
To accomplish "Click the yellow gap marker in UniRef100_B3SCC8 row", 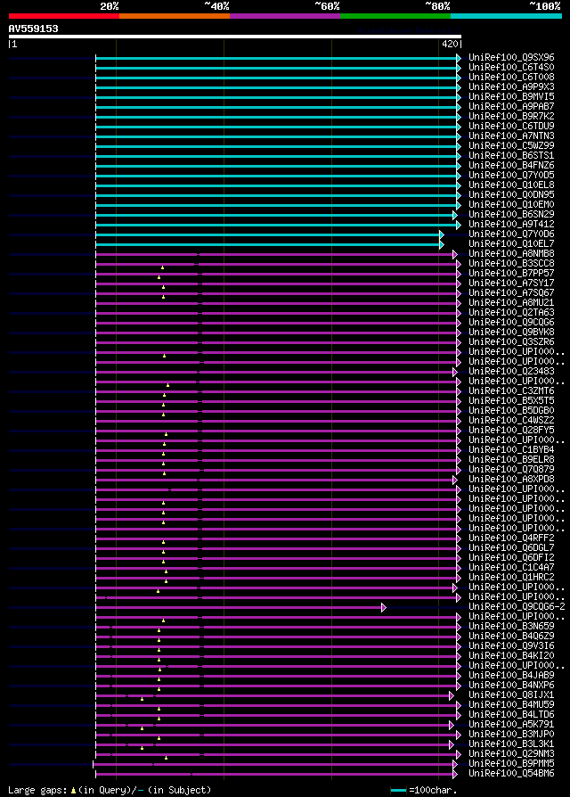I will click(x=162, y=267).
